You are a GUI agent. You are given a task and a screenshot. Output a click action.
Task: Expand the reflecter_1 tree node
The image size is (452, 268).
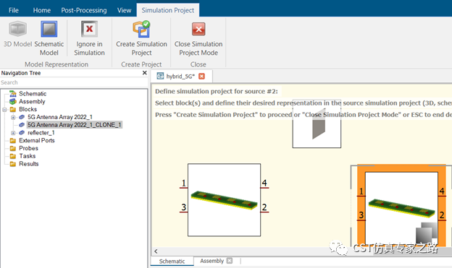point(13,133)
